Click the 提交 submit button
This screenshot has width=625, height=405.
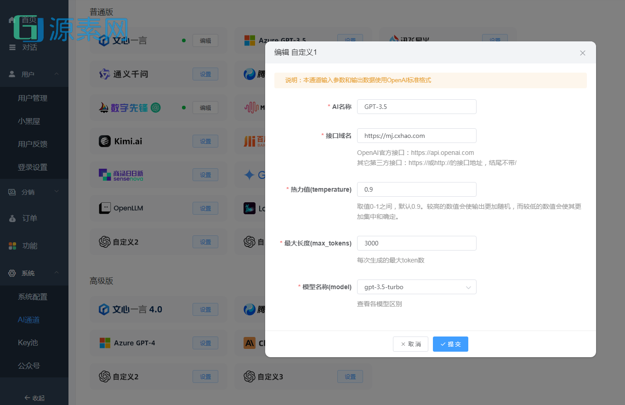450,344
